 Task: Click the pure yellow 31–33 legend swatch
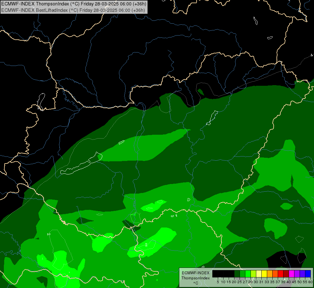[x=264, y=274]
